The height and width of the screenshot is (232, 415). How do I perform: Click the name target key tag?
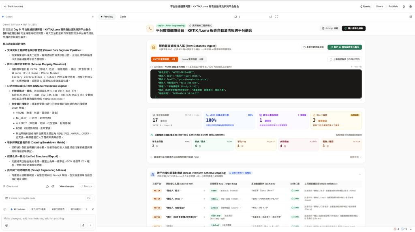(214, 191)
